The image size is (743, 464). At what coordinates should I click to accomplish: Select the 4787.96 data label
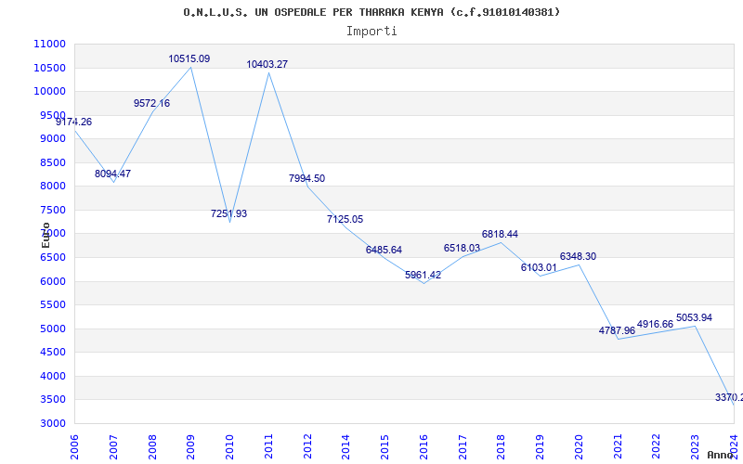click(x=617, y=330)
